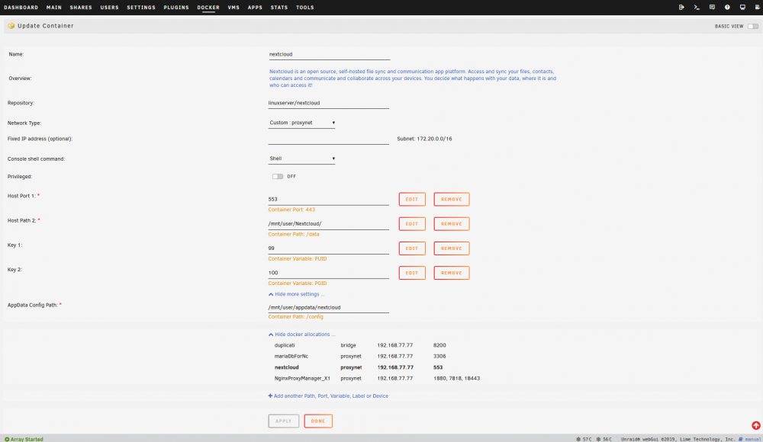
Task: Open the feedback icon in header
Action: click(x=712, y=8)
